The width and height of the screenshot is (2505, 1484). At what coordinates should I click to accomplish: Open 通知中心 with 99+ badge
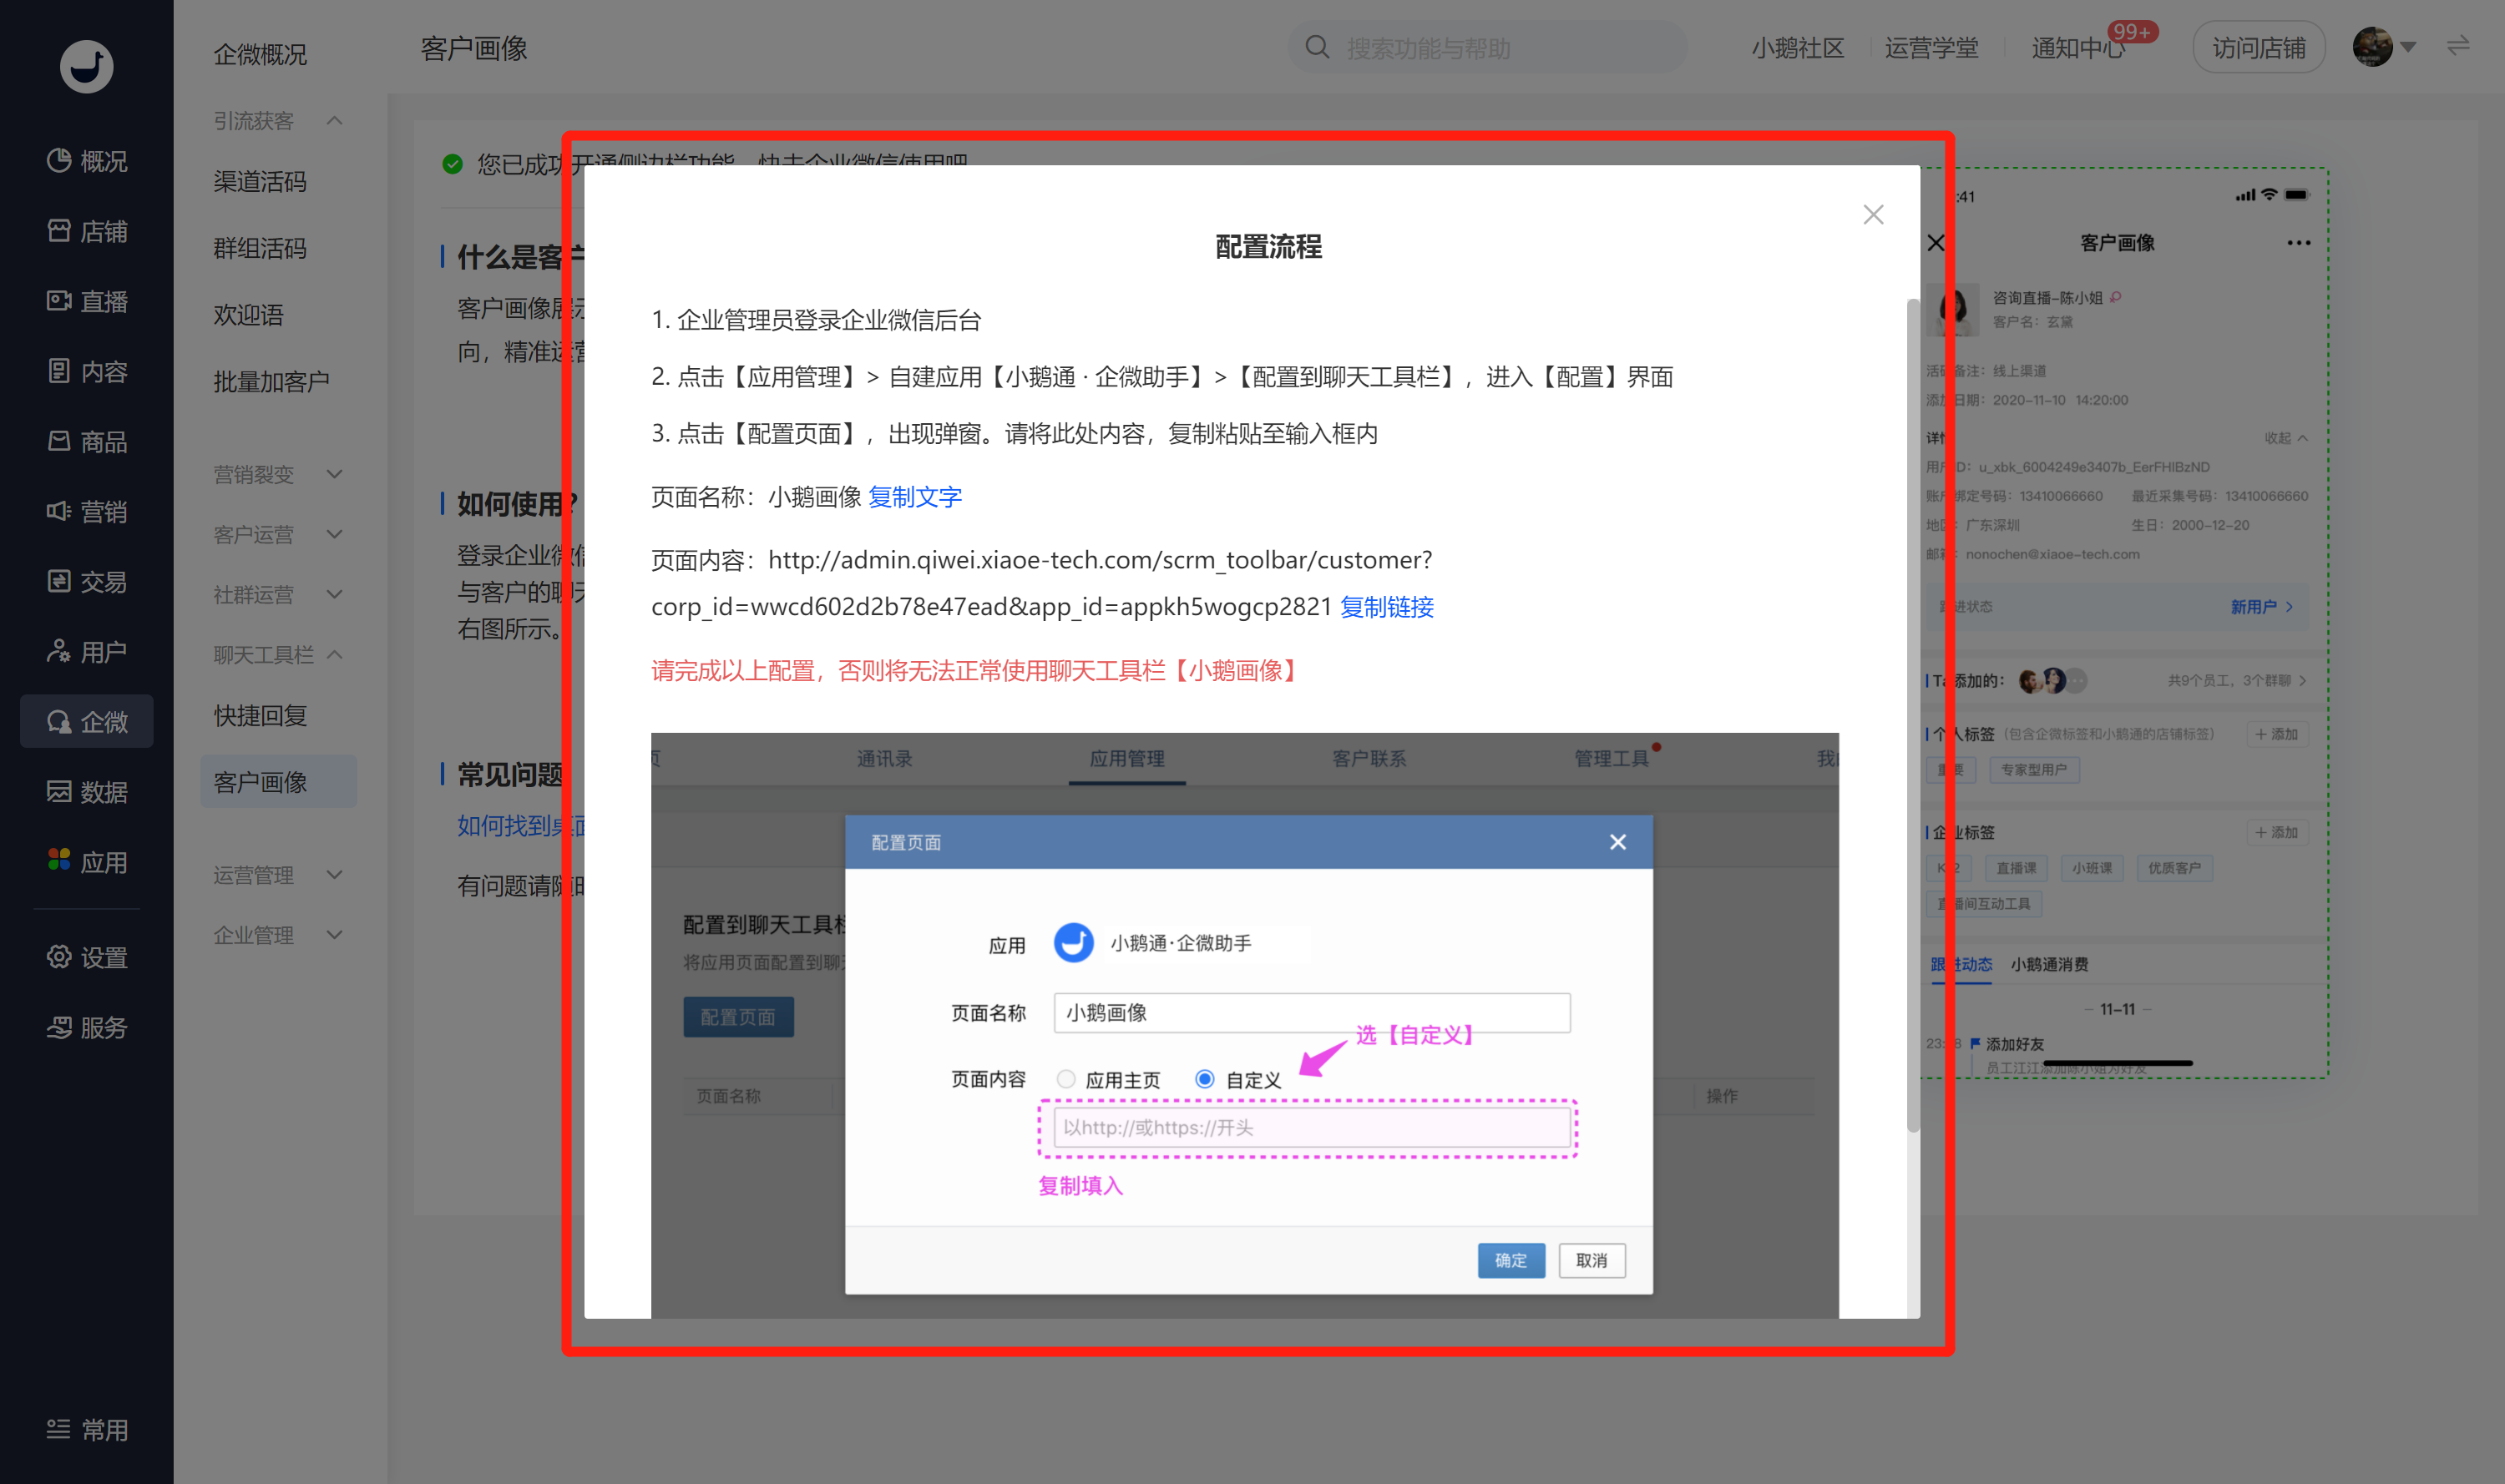click(2077, 48)
